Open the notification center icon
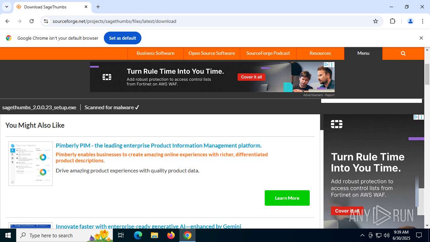This screenshot has height=242, width=430. pyautogui.click(x=419, y=235)
